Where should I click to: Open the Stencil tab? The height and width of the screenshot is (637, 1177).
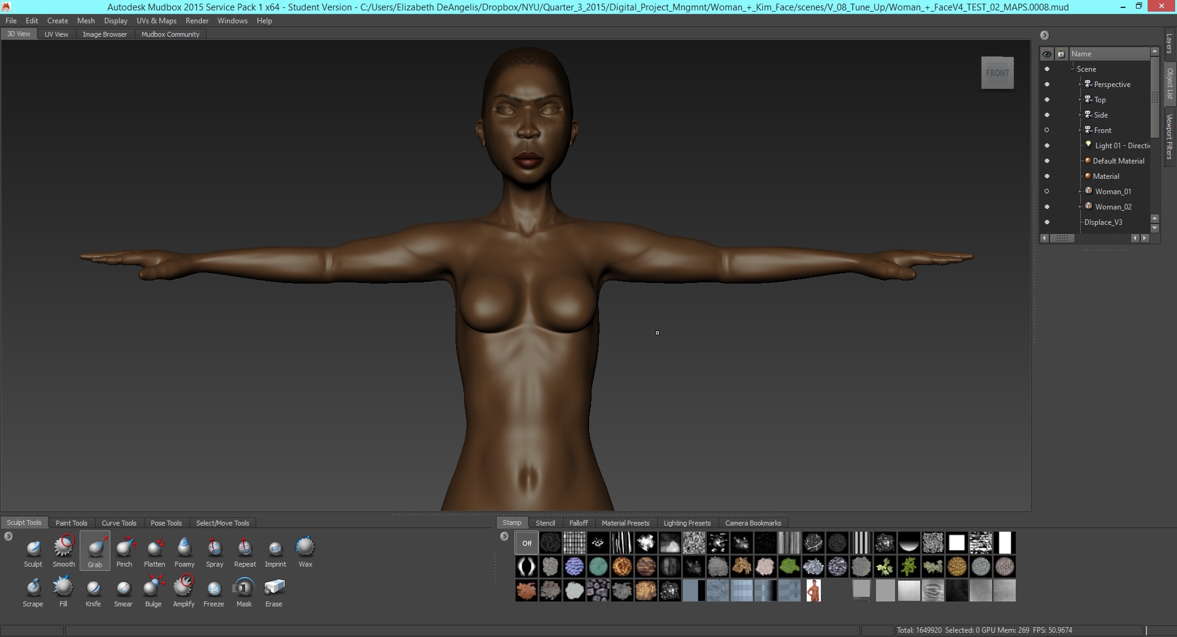coord(545,523)
